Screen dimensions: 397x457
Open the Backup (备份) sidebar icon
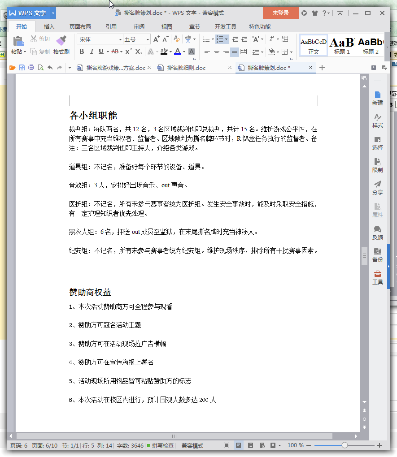[377, 255]
